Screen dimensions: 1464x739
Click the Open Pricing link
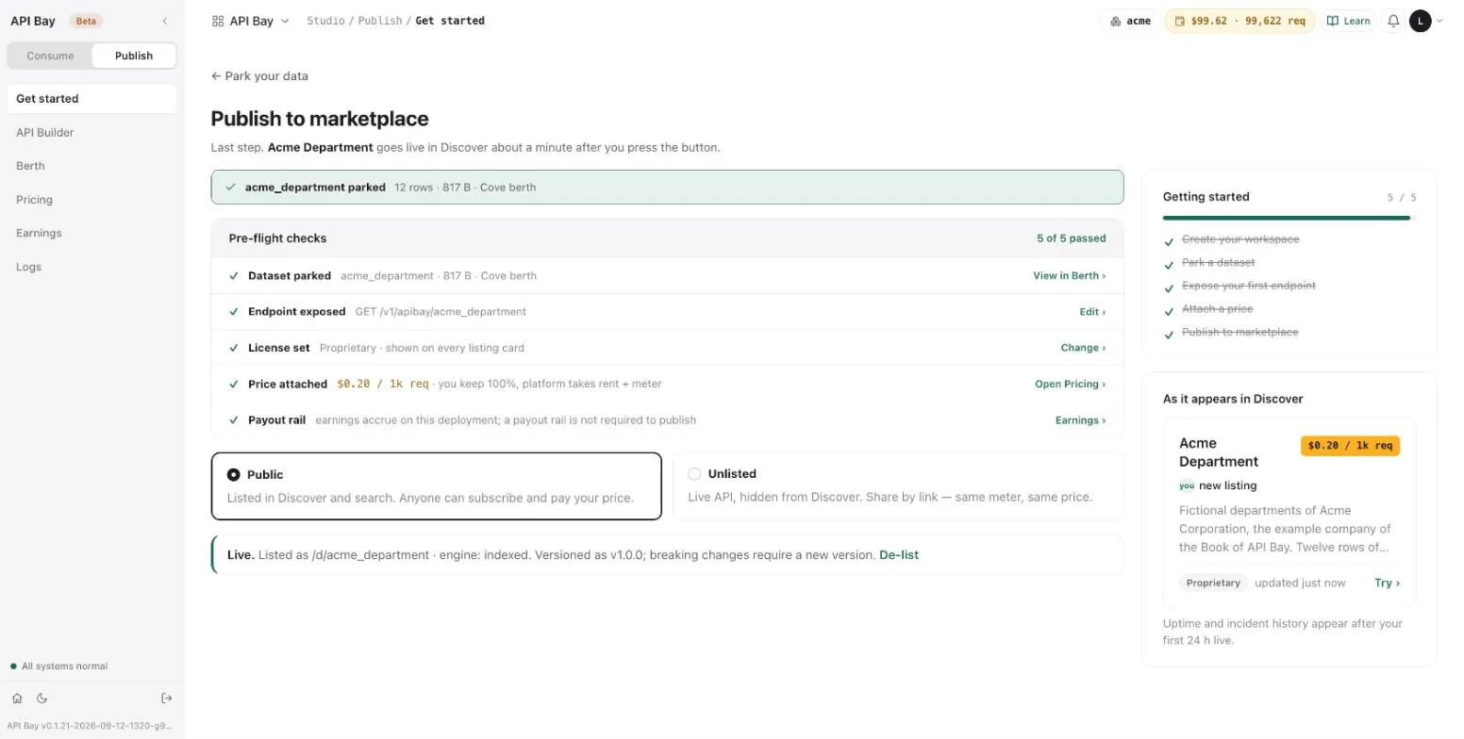click(1070, 385)
